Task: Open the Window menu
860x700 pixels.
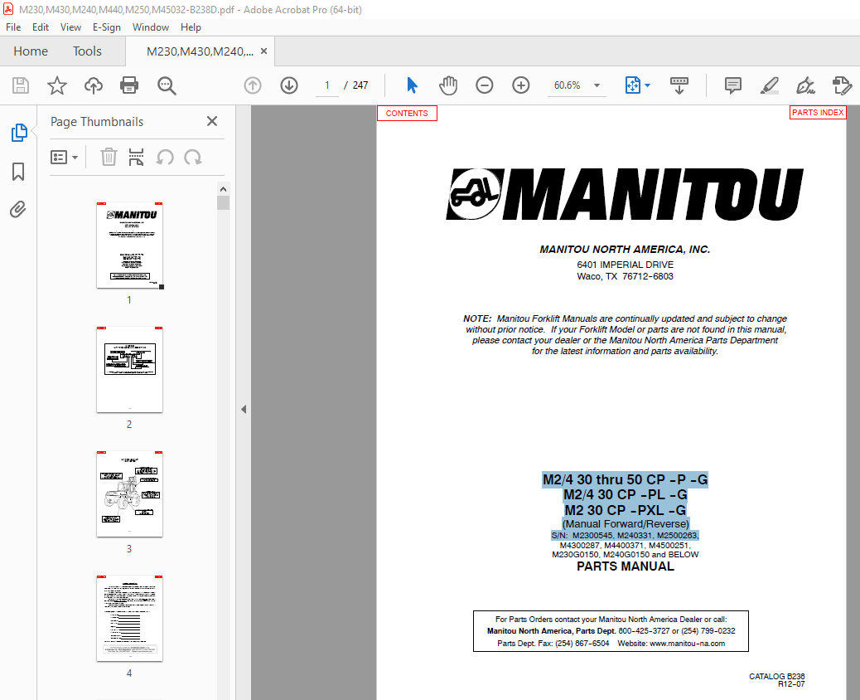Action: [150, 27]
